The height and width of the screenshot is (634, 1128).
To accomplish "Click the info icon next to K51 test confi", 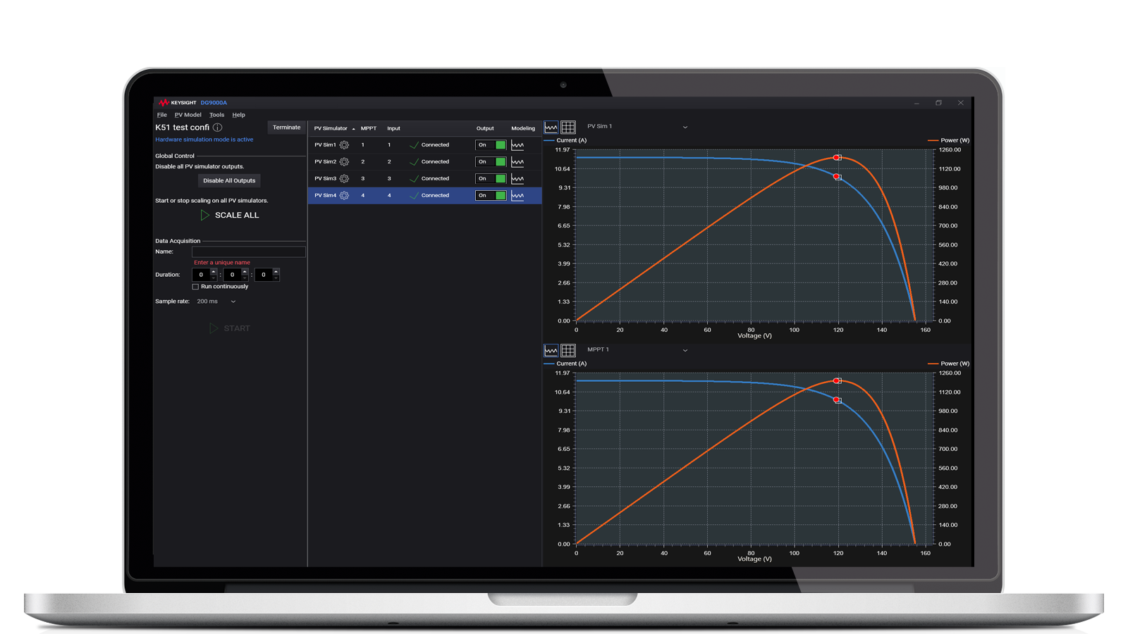I will tap(217, 128).
